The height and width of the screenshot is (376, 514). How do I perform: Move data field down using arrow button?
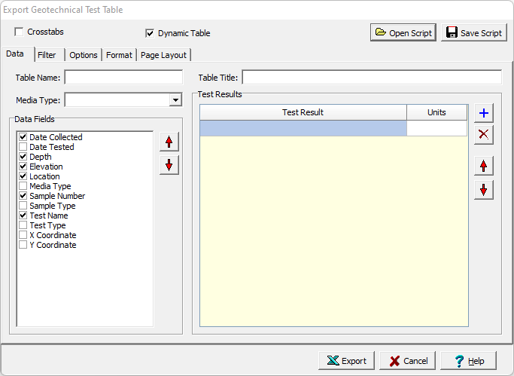point(169,164)
